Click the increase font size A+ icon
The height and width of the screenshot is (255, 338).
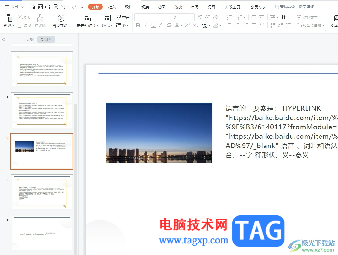200,17
